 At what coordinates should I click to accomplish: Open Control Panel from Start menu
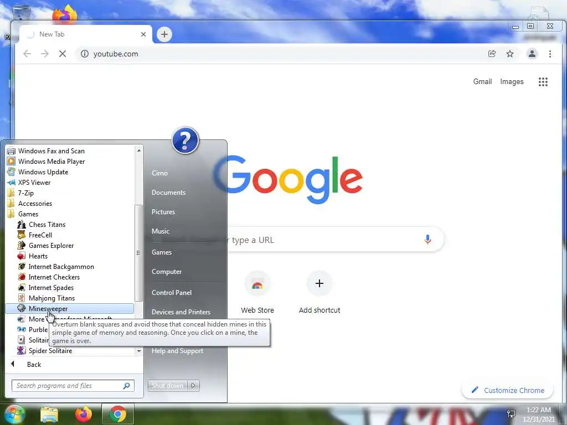point(172,293)
